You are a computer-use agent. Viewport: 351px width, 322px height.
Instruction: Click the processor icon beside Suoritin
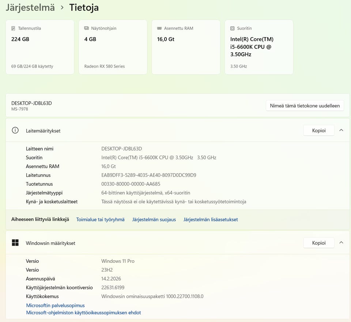click(233, 28)
